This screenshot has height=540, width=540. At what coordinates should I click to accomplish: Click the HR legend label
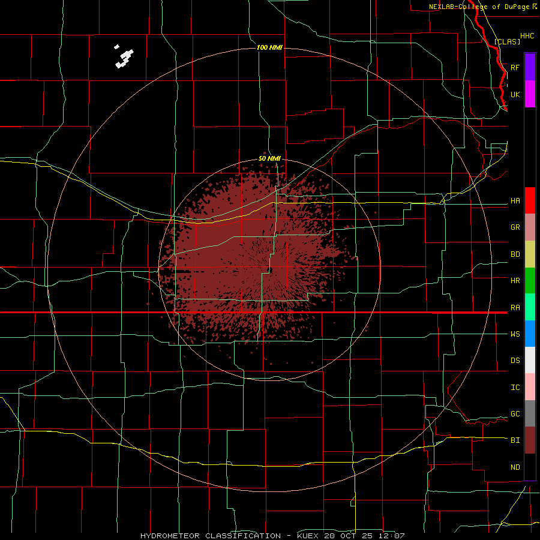pos(515,281)
